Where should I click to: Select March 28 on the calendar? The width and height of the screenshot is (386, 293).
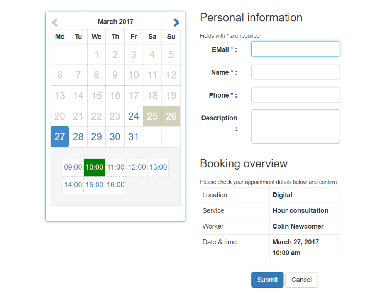[x=78, y=136]
